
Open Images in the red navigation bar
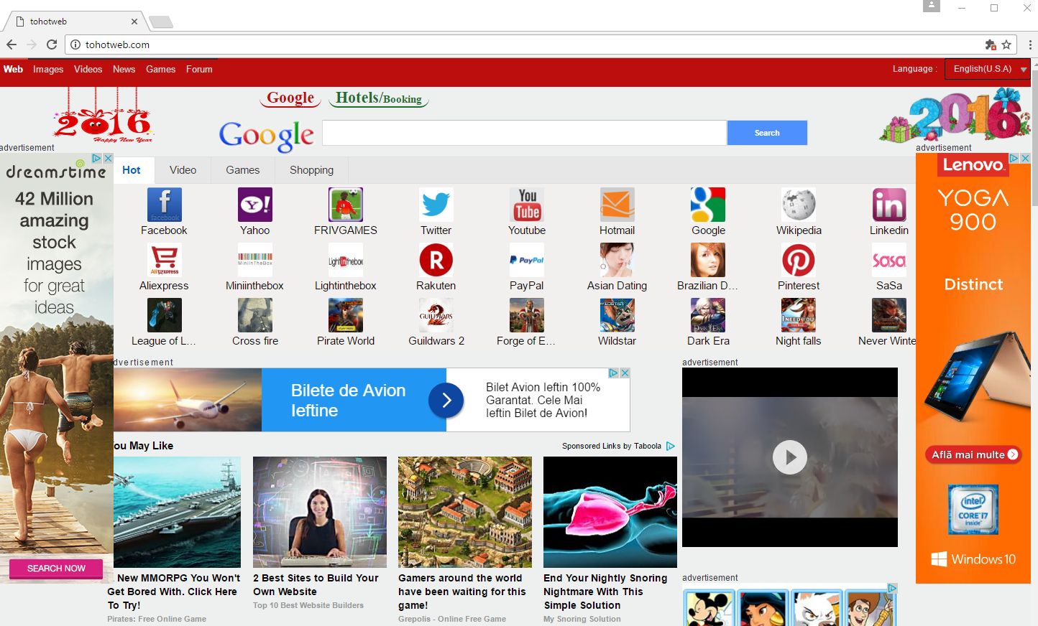pyautogui.click(x=48, y=70)
